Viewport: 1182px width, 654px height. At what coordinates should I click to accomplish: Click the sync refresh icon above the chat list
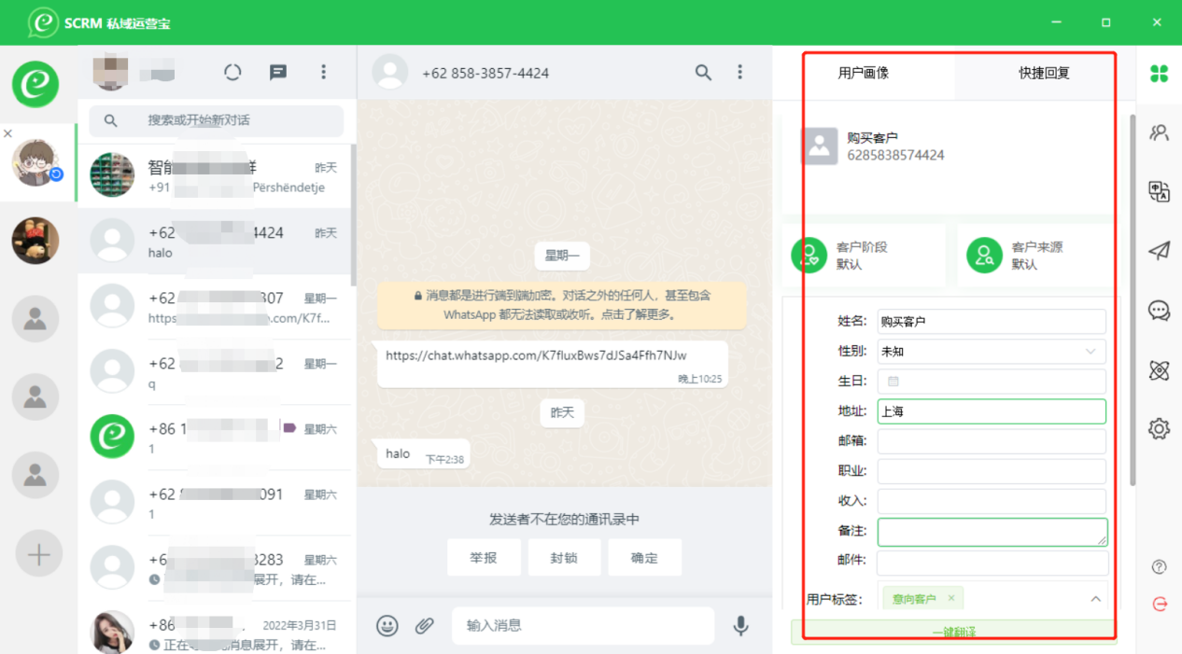click(x=232, y=72)
